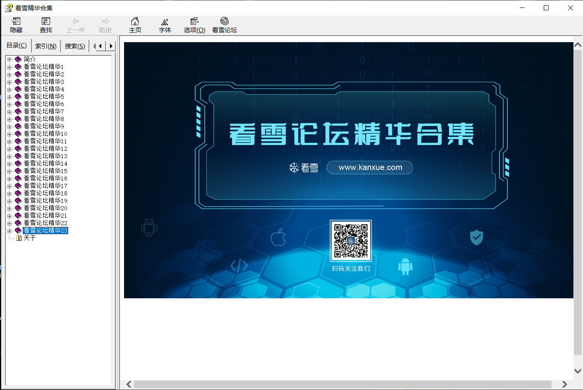Expand the 简介 tree node
Viewport: 583px width, 390px height.
tap(9, 59)
